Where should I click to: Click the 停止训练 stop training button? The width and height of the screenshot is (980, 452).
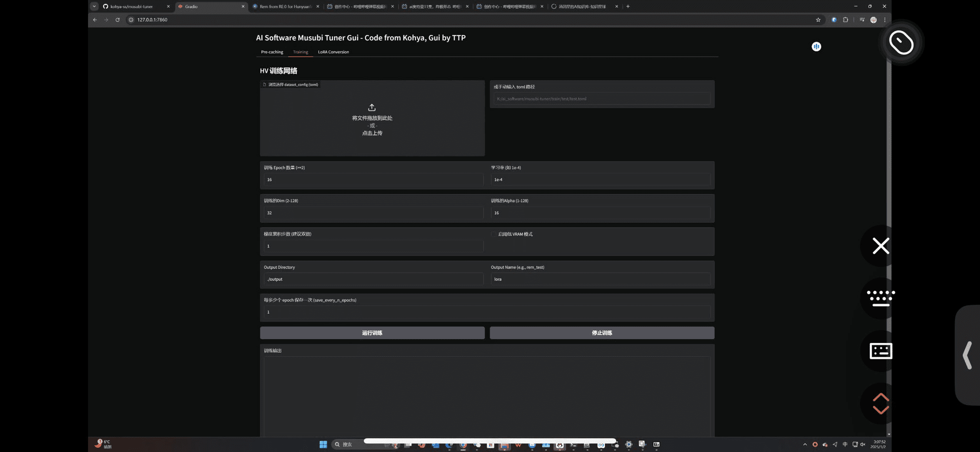click(602, 333)
